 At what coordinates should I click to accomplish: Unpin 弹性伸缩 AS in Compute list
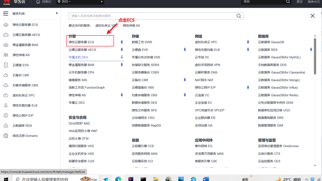click(x=122, y=95)
